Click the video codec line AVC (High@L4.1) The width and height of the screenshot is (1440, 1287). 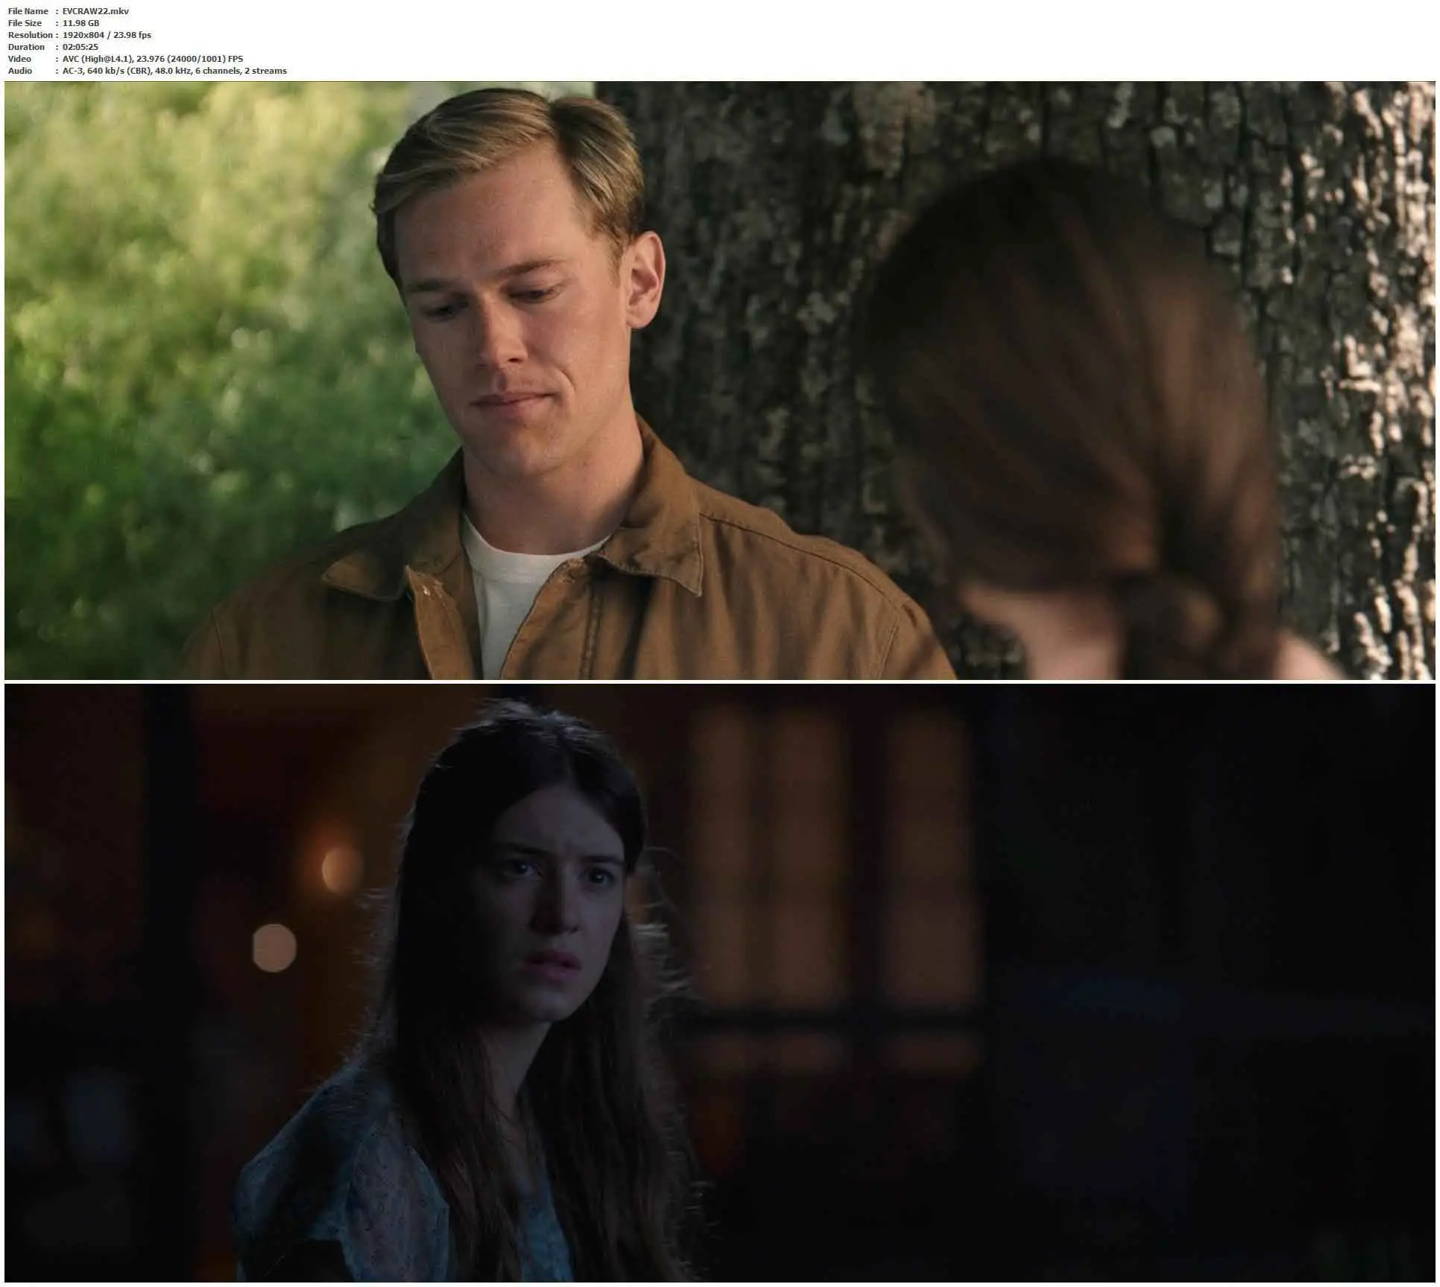click(153, 59)
